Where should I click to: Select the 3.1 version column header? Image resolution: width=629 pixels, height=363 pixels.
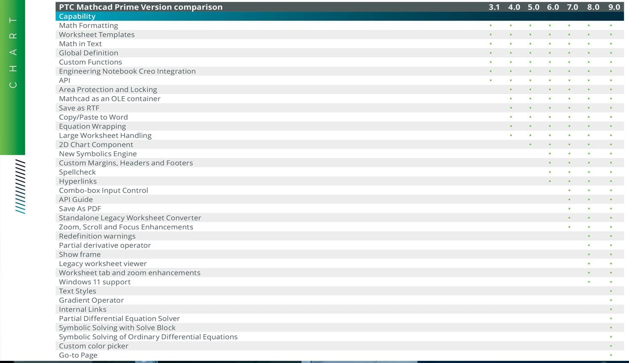[494, 7]
